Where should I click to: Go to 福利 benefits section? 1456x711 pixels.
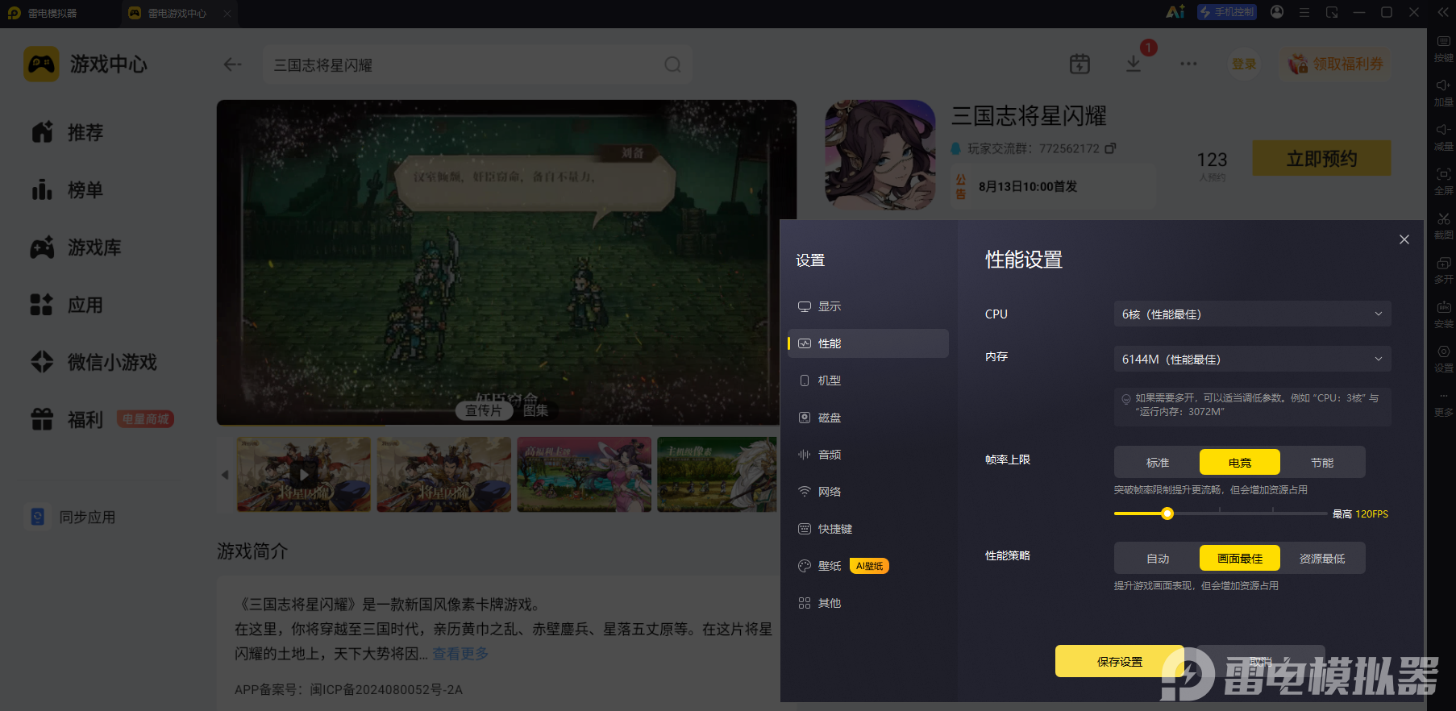68,420
